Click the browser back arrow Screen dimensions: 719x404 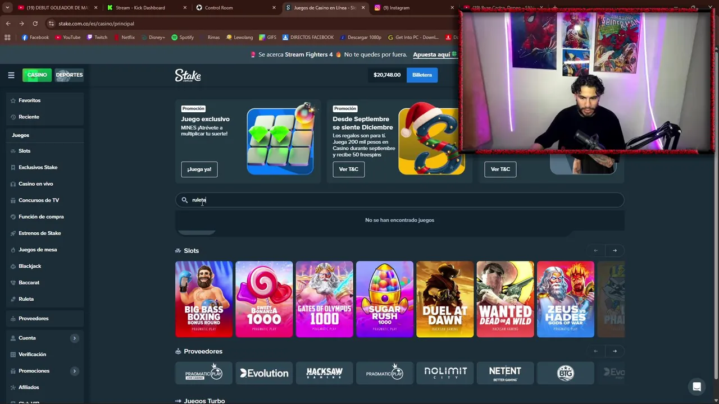tap(8, 24)
